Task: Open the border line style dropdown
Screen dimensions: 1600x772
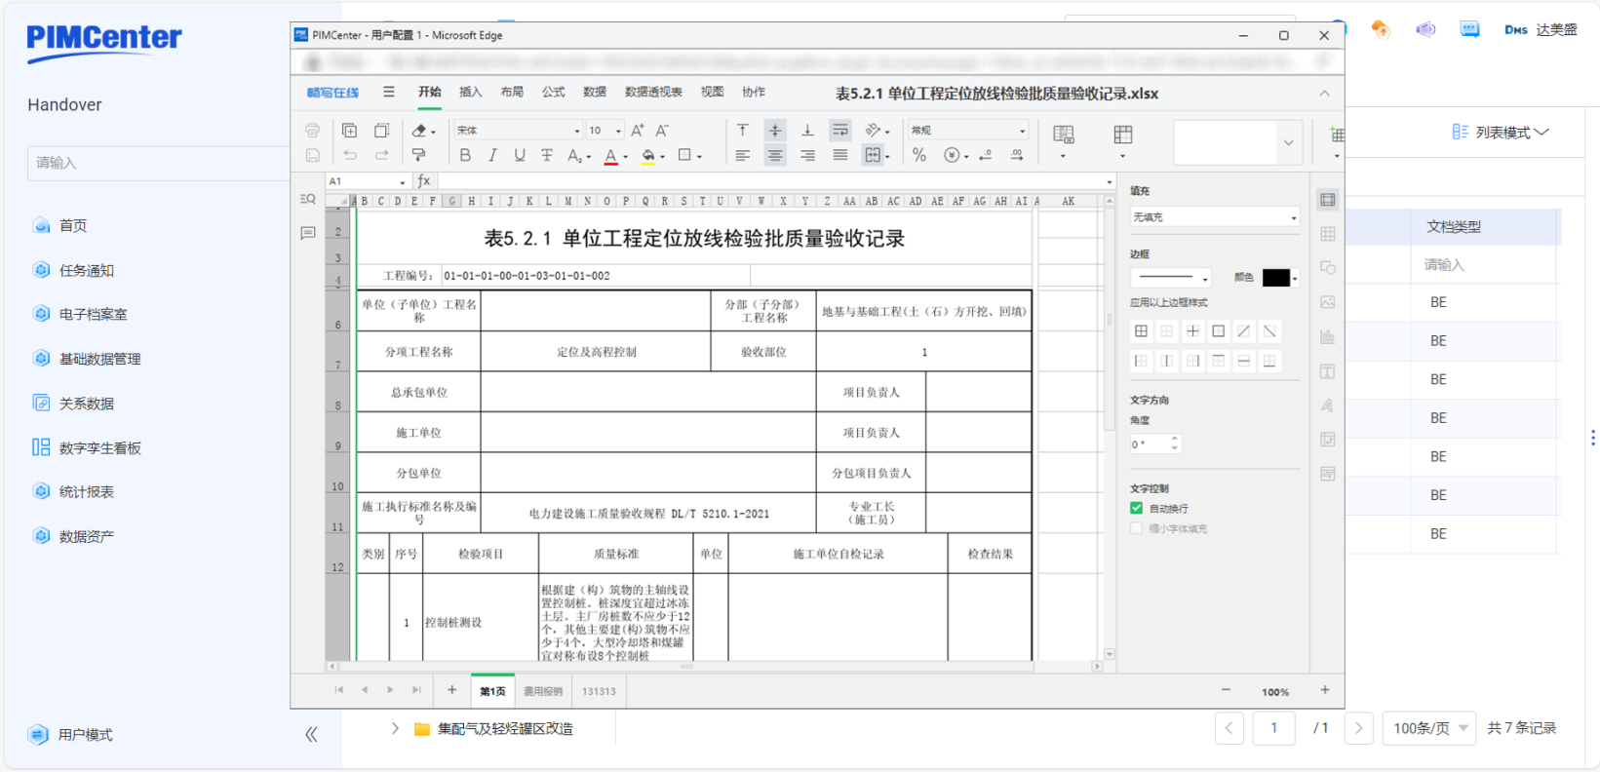Action: (x=1170, y=278)
